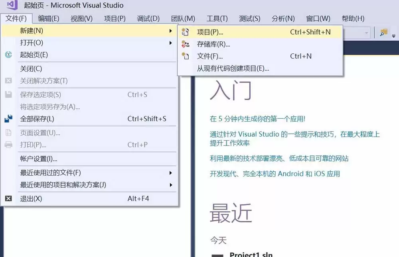Image resolution: width=399 pixels, height=257 pixels.
Task: Open the recent Project1.sln solution
Action: pos(251,254)
